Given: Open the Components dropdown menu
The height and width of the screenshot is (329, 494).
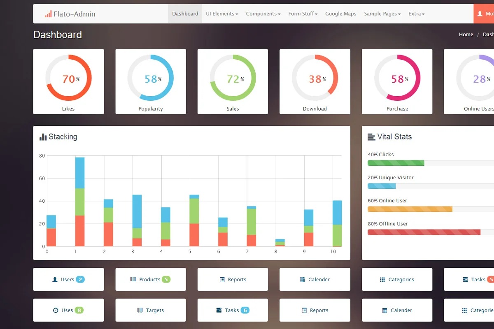Looking at the screenshot, I should (x=263, y=14).
